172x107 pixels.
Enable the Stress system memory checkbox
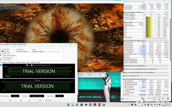[x=3, y=55]
